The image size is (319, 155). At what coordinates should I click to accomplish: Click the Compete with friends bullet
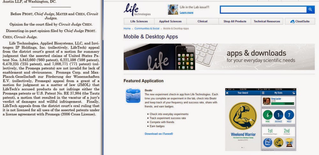(162, 122)
